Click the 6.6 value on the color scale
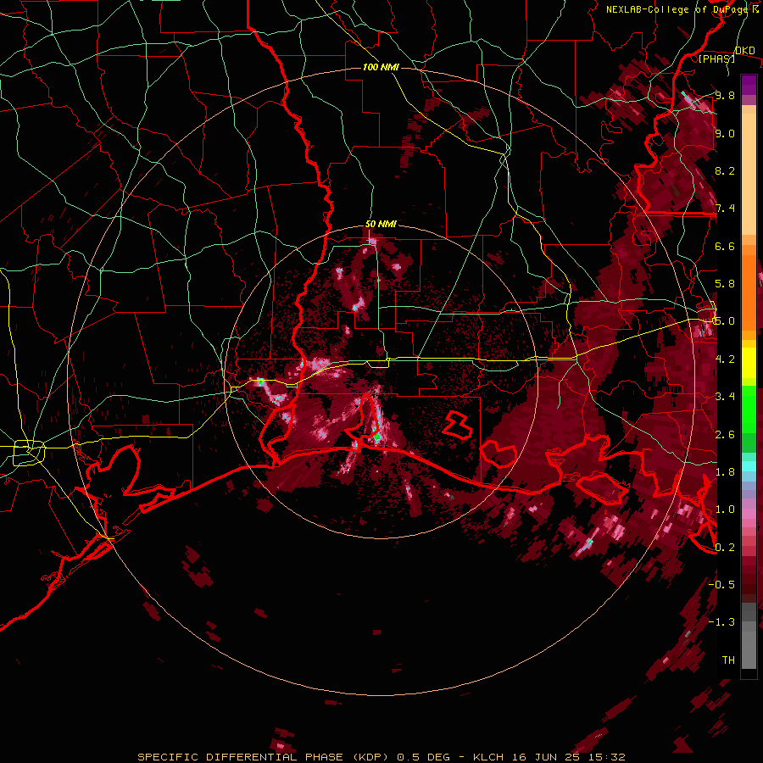The image size is (763, 763). click(x=725, y=246)
